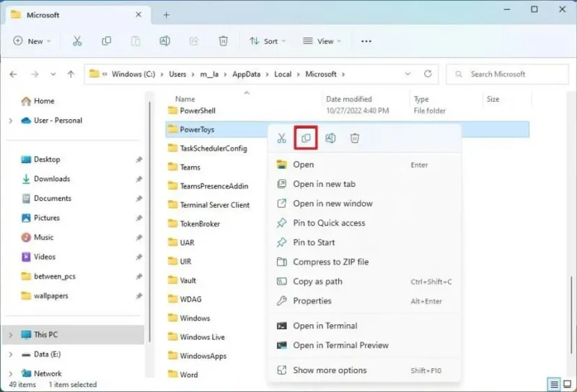
Task: Go back with the left arrow
Action: point(13,74)
